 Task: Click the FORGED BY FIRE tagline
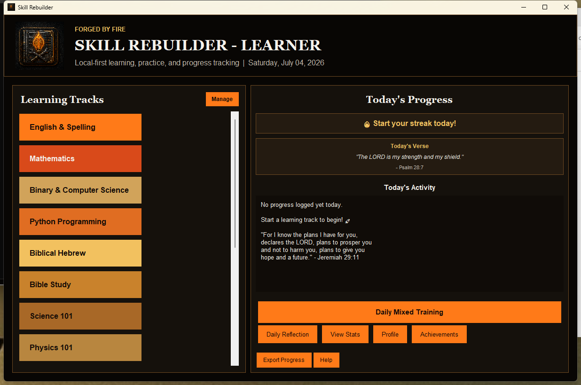(x=100, y=29)
